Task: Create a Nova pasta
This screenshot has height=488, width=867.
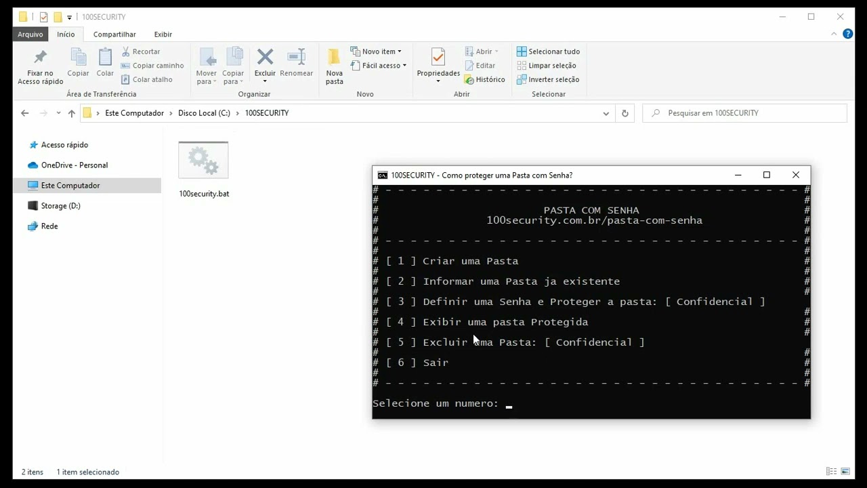Action: [x=335, y=66]
